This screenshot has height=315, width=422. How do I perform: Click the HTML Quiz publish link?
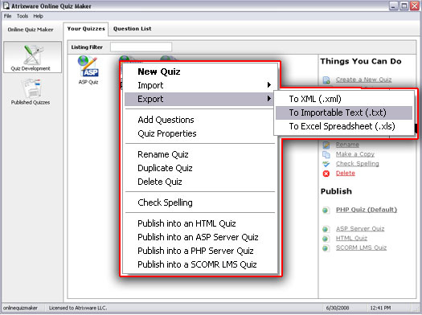tap(351, 239)
